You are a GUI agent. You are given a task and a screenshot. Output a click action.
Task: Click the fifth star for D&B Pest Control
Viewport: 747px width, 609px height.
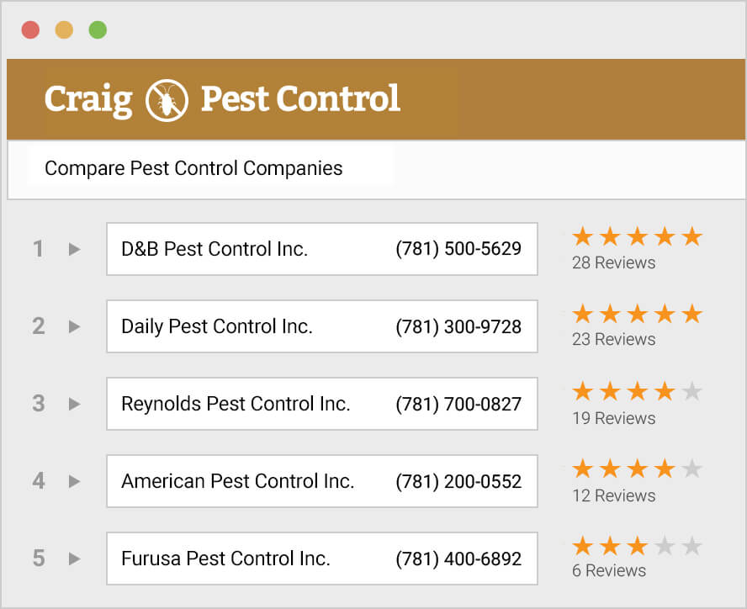pos(691,236)
